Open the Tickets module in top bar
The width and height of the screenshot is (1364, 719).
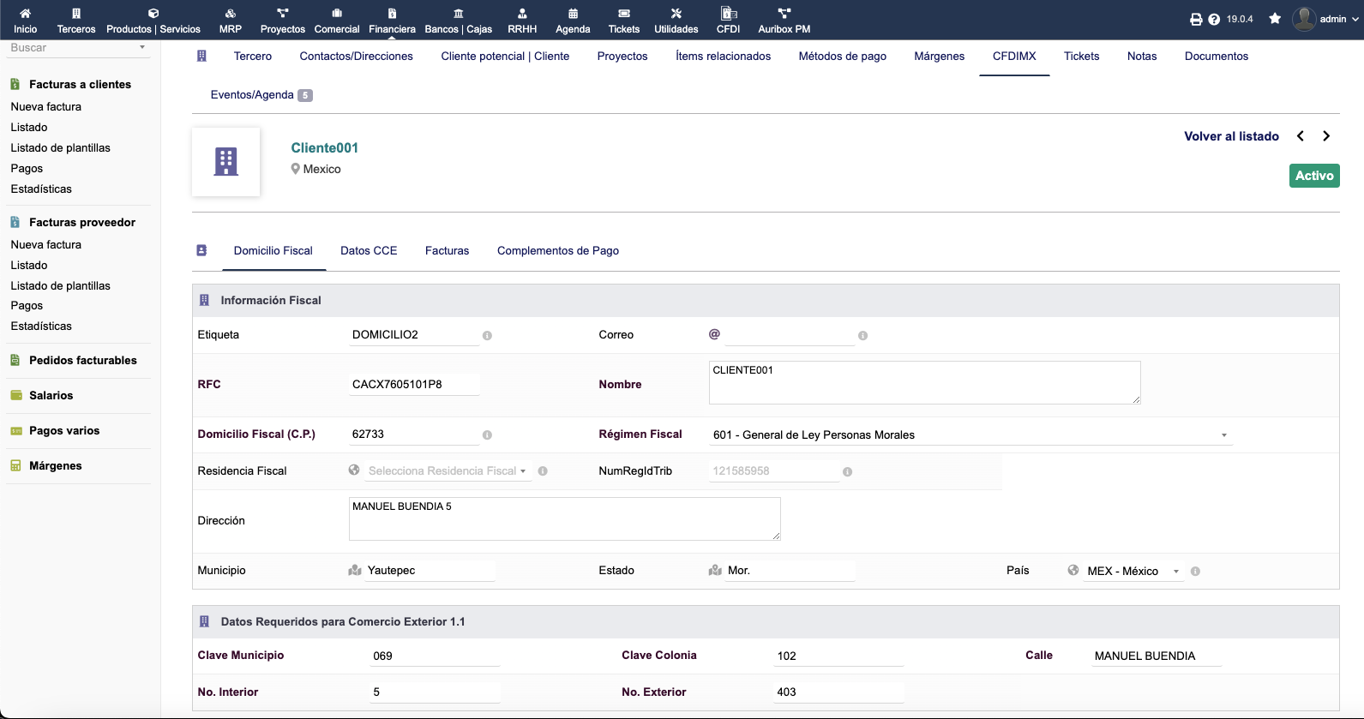pos(624,21)
